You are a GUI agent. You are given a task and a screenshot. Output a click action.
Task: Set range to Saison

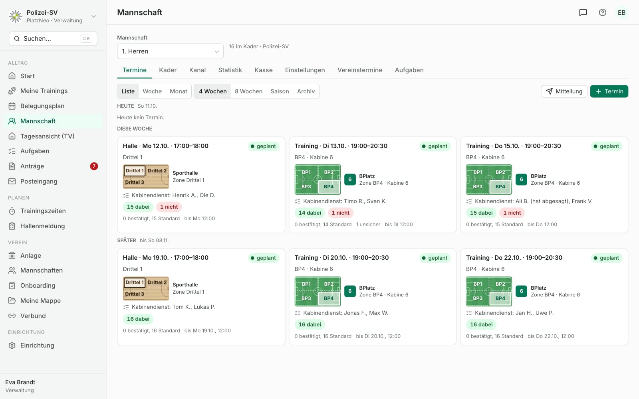pos(280,91)
